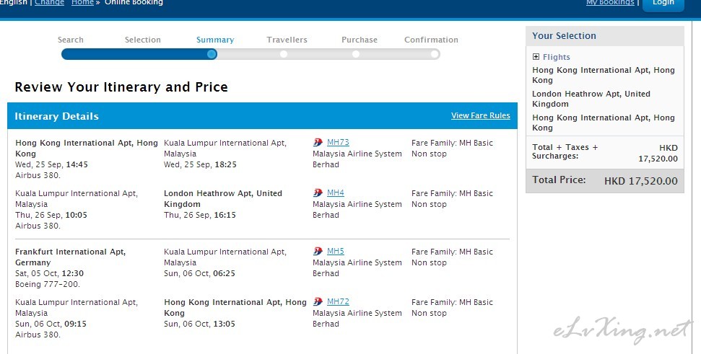Select the Purchase step label
The width and height of the screenshot is (701, 354).
pyautogui.click(x=360, y=40)
